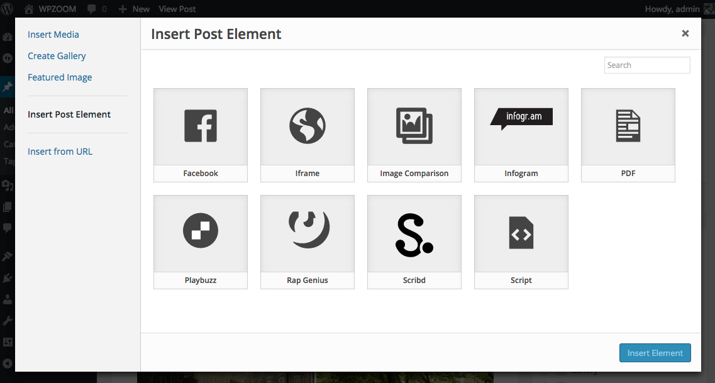Click the New content admin bar item
The width and height of the screenshot is (715, 383).
pos(135,9)
